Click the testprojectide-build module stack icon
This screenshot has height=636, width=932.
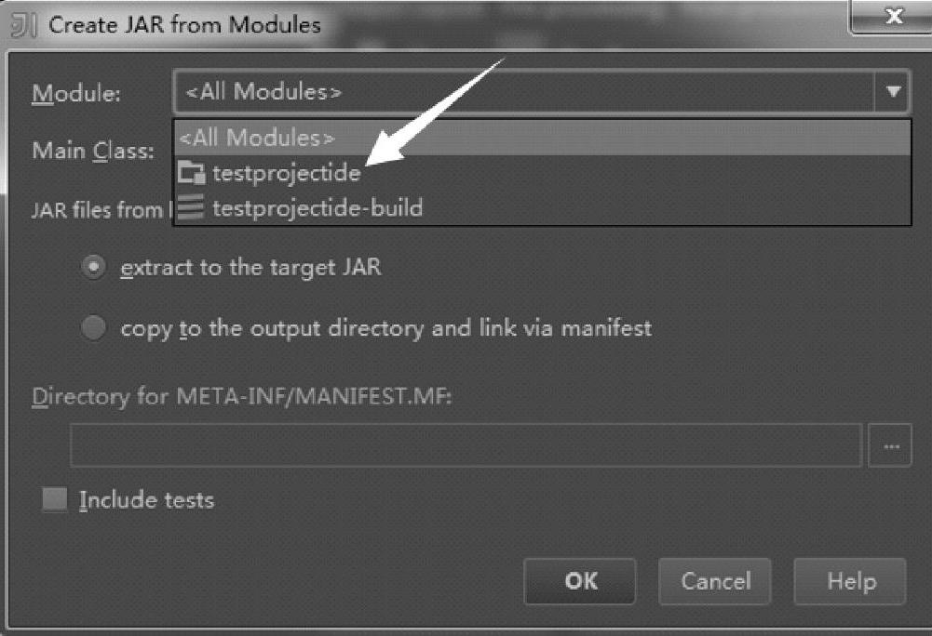[191, 207]
